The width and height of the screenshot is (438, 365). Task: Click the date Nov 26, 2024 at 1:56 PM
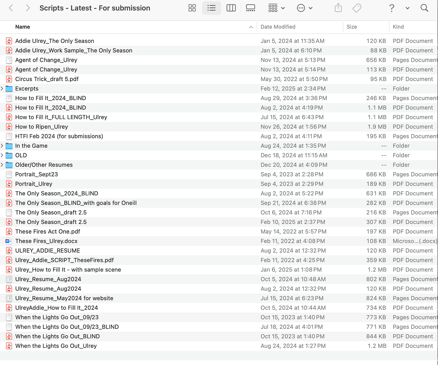[293, 127]
